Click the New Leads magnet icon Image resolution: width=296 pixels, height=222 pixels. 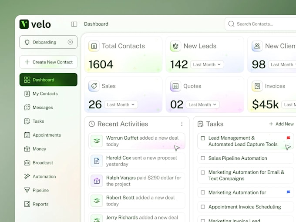[175, 46]
